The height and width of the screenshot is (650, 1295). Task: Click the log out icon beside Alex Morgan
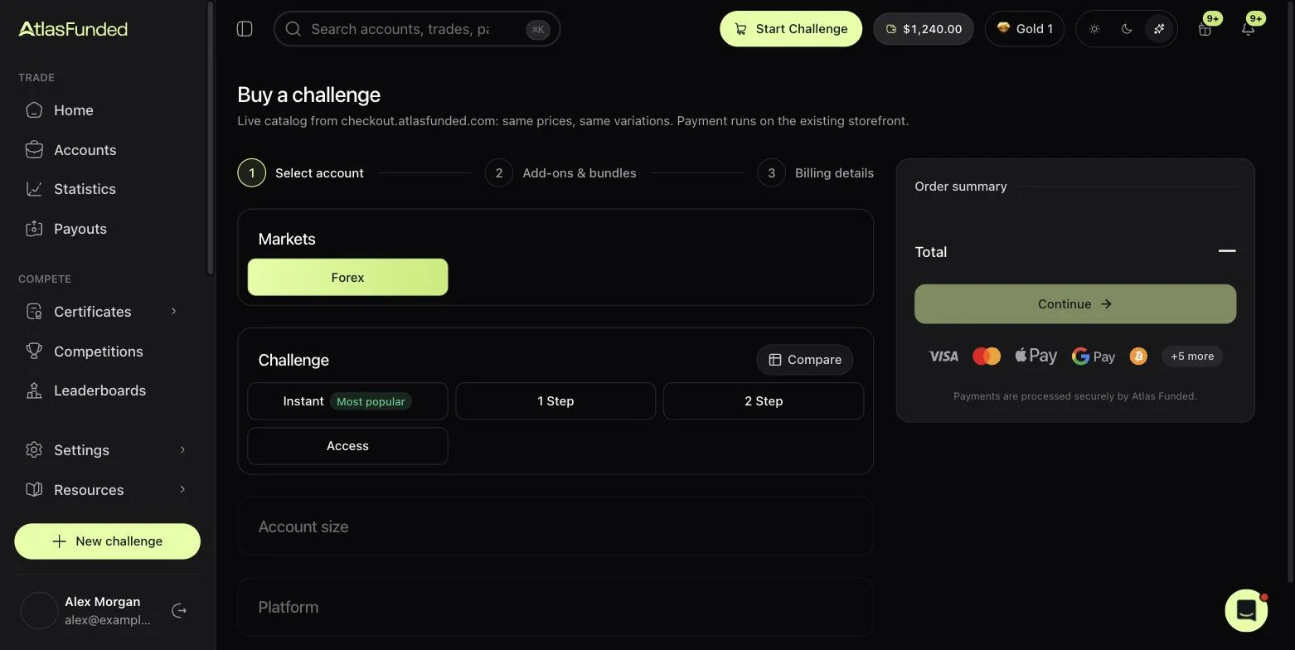[x=179, y=611]
